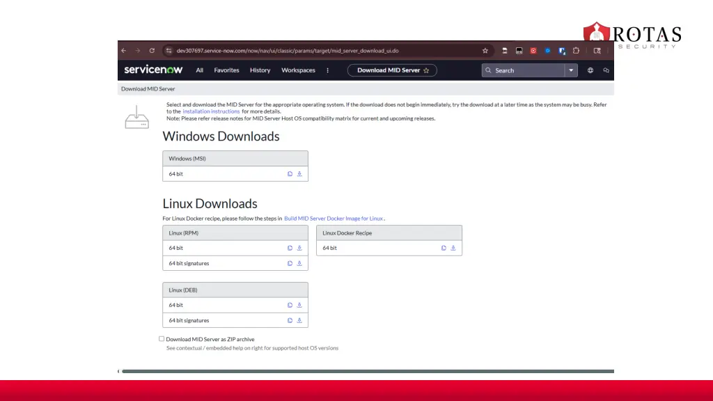Viewport: 713px width, 401px height.
Task: Click the browser forward arrow
Action: [x=138, y=50]
